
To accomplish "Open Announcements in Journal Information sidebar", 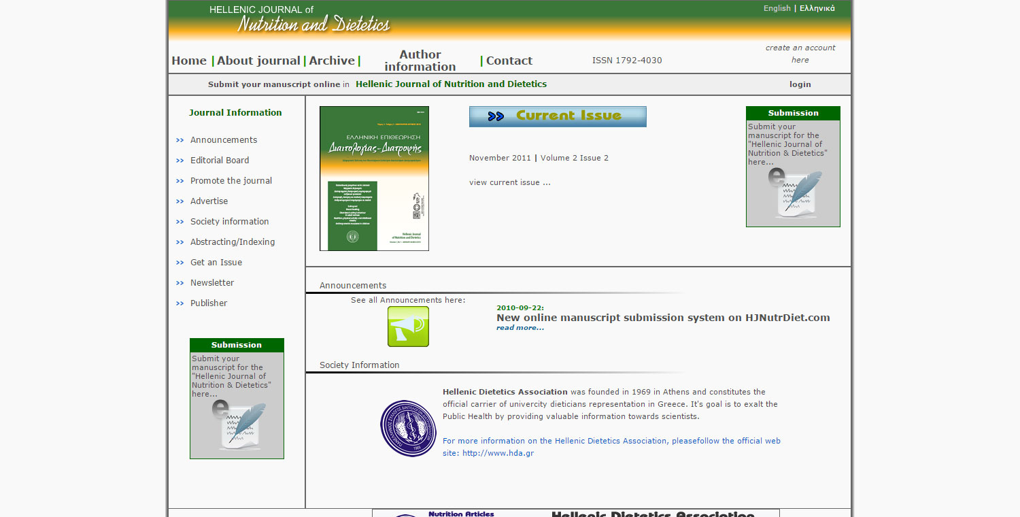I will click(x=224, y=140).
